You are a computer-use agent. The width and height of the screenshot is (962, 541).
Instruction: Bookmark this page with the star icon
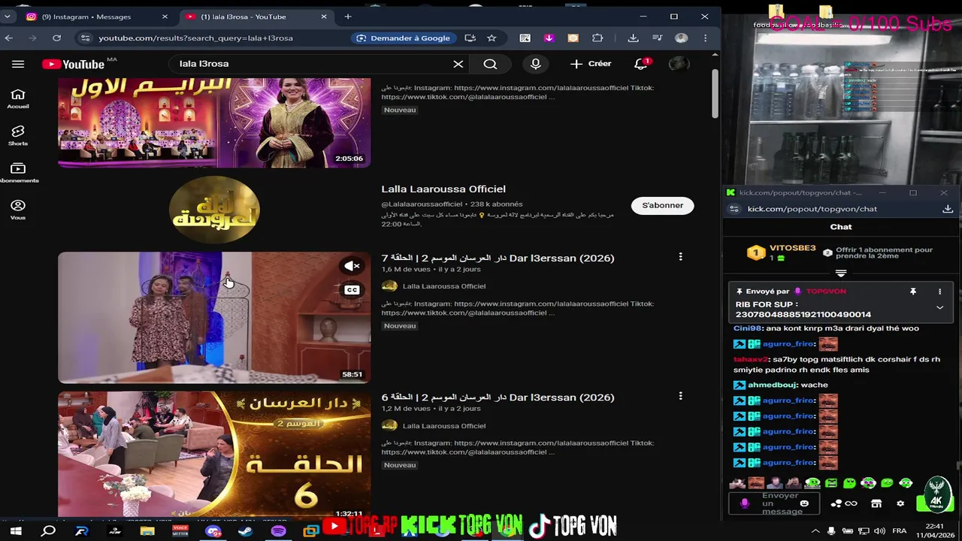point(492,38)
